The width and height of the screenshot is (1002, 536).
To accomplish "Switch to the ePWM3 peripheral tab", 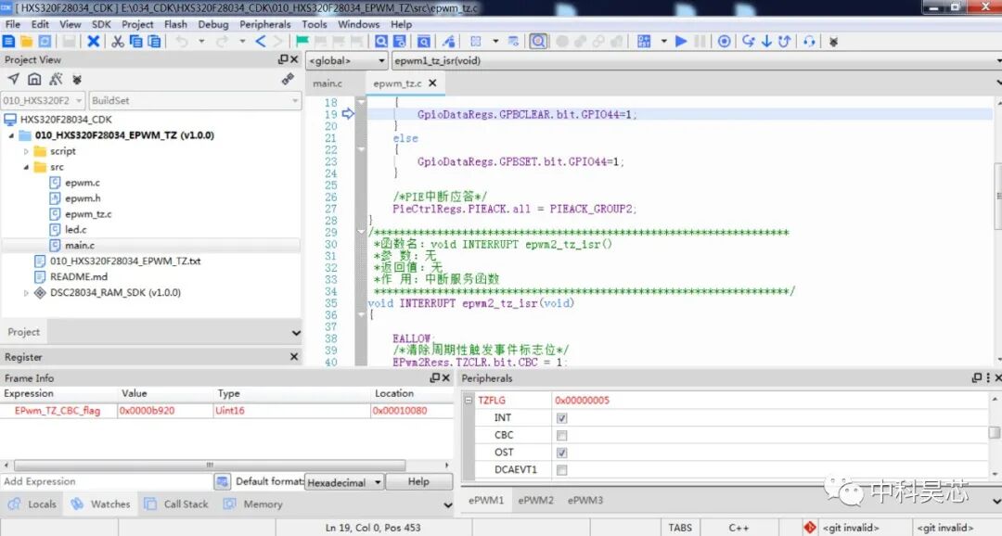I will click(585, 500).
